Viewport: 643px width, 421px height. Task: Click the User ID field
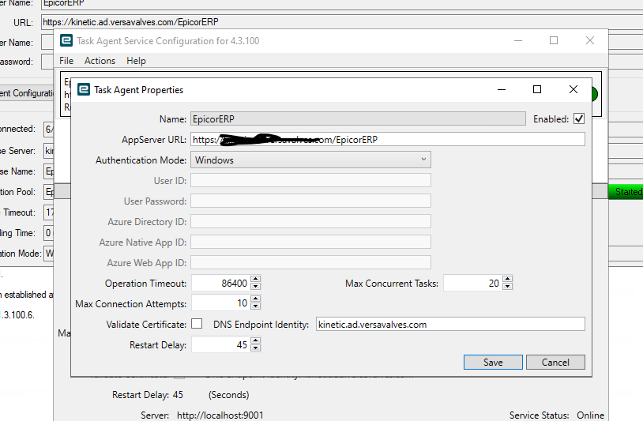310,180
